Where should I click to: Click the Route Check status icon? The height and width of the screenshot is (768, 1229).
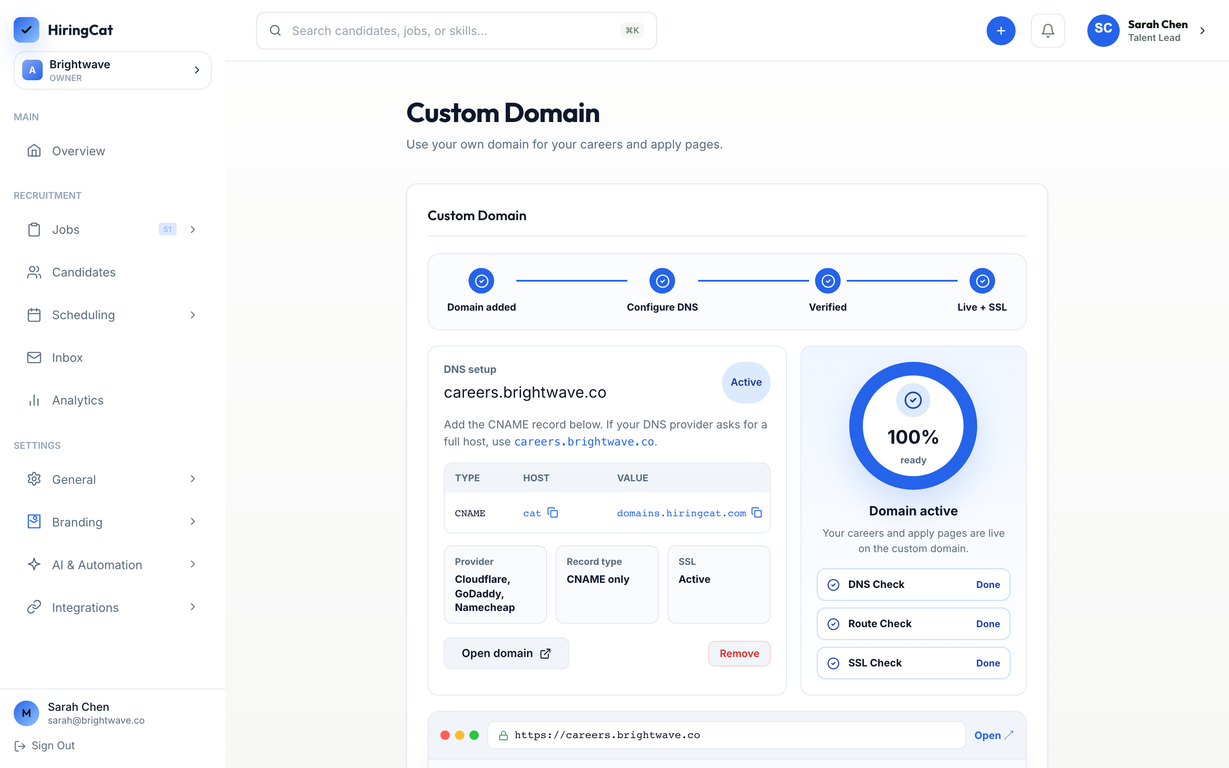click(833, 624)
